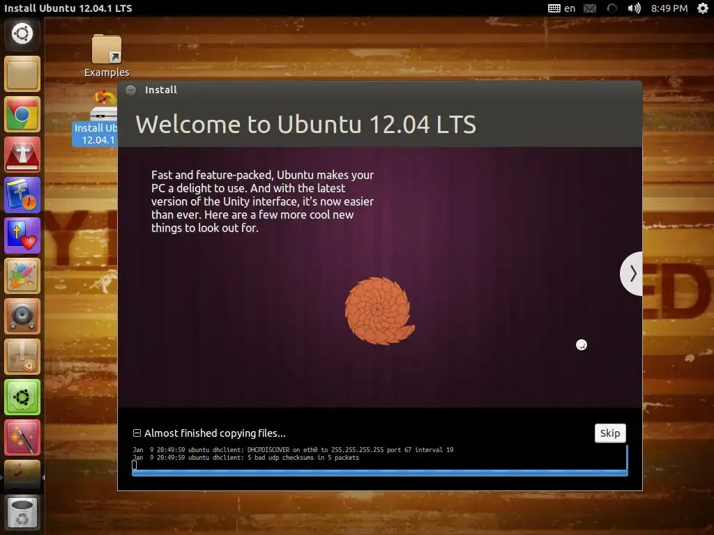Screen dimensions: 714x535
Task: Click the installer progress bar
Action: (x=380, y=474)
